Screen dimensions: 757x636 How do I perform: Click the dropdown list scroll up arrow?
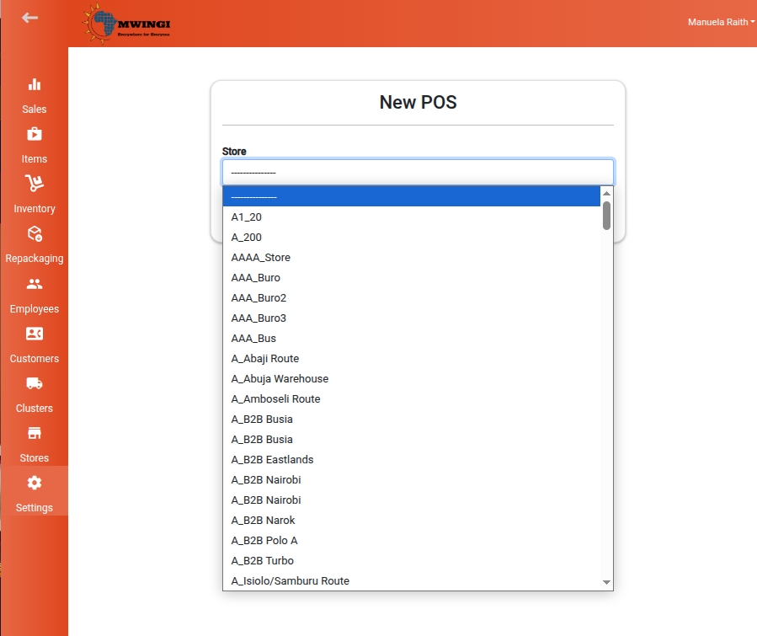point(606,193)
